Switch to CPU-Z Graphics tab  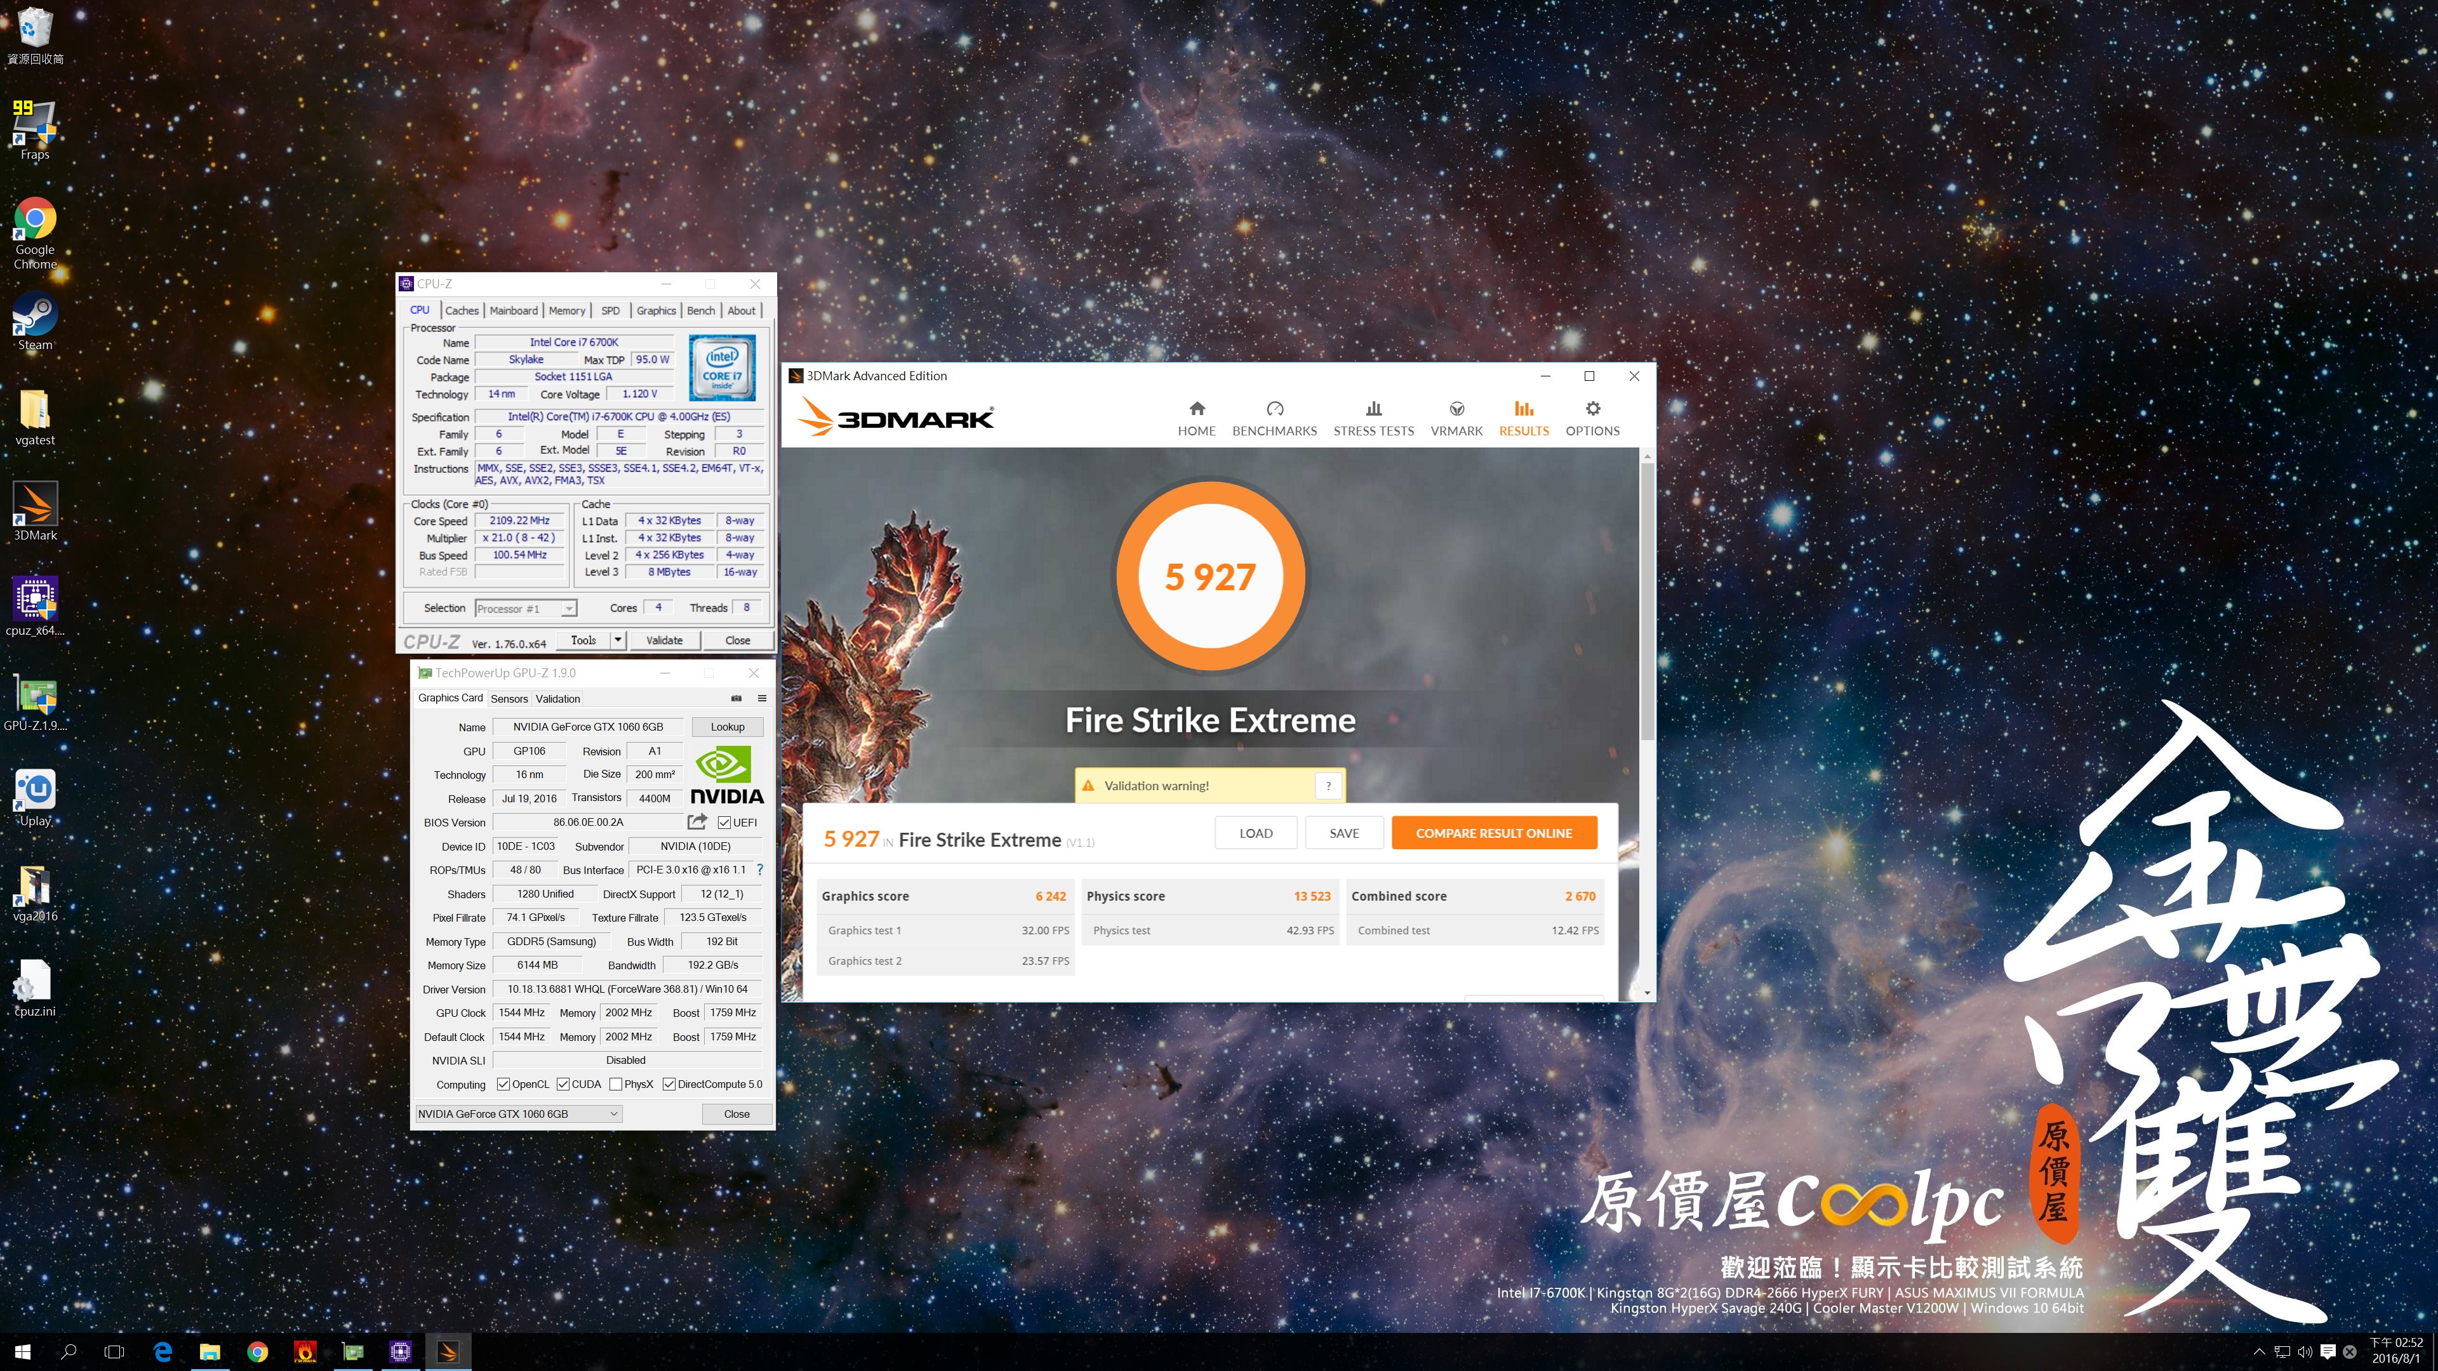pyautogui.click(x=656, y=310)
